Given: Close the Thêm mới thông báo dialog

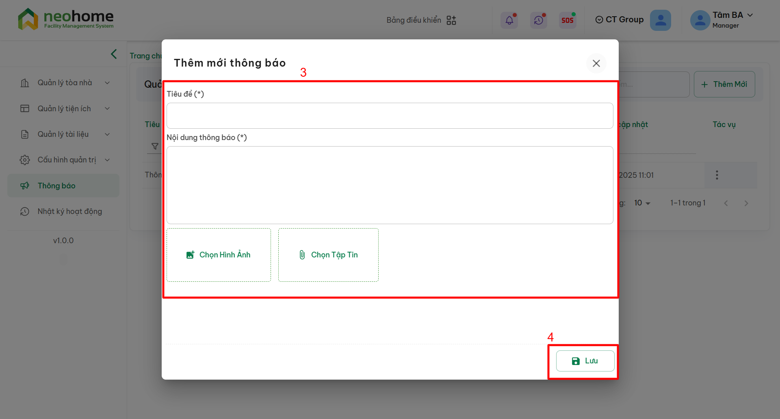Looking at the screenshot, I should click(596, 63).
